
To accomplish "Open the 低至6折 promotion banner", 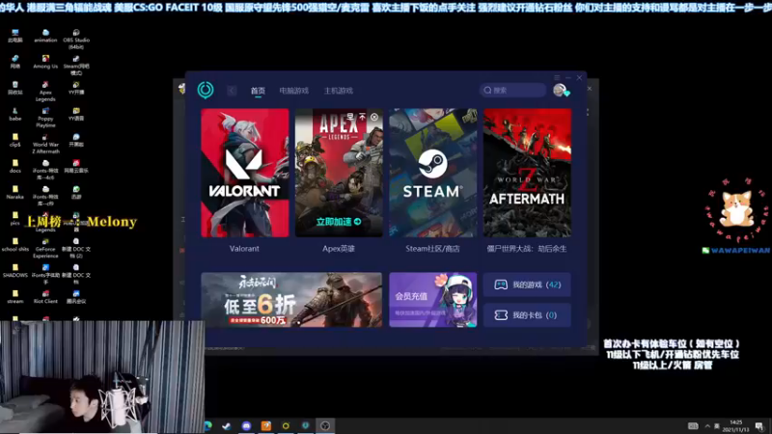I will click(x=291, y=300).
